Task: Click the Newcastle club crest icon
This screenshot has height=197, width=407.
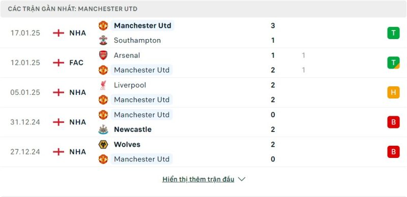Action: pyautogui.click(x=103, y=129)
